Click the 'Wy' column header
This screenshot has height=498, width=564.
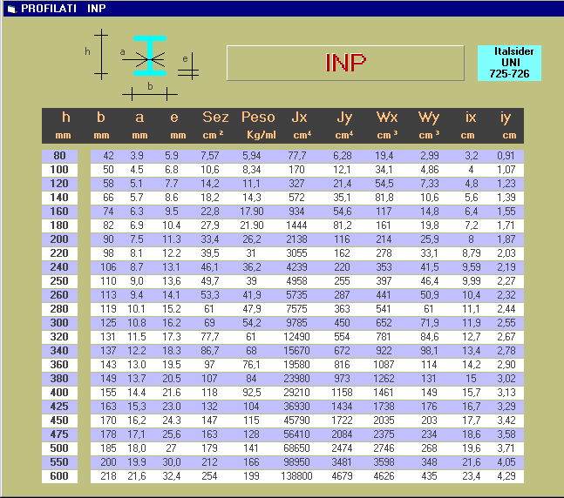429,118
